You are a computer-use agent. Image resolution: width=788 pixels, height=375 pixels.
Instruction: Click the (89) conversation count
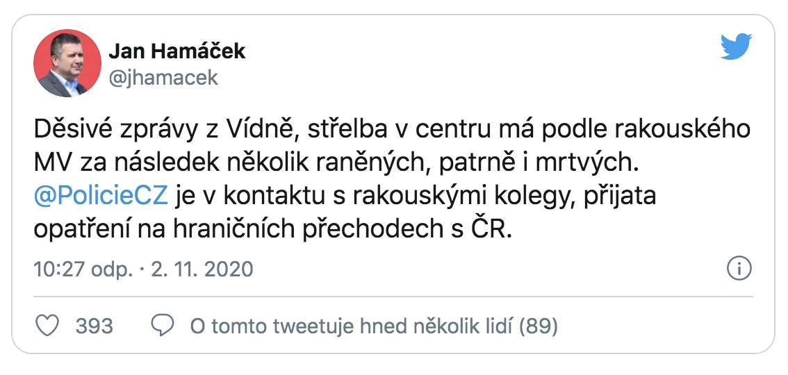click(x=539, y=326)
